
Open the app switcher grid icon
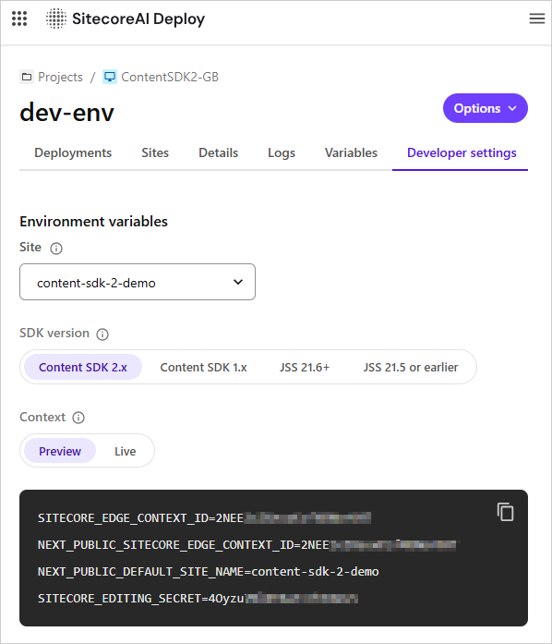pos(19,18)
